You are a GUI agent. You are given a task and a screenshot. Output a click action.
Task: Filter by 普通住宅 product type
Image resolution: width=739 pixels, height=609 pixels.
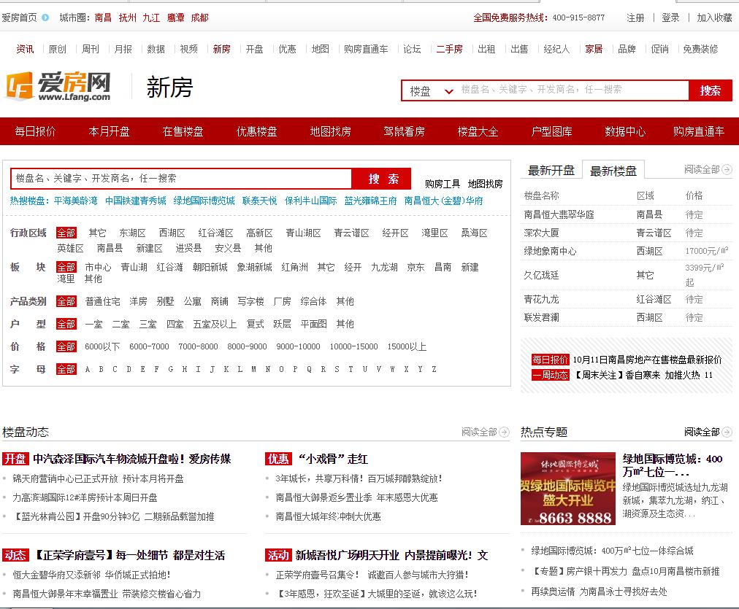click(102, 301)
